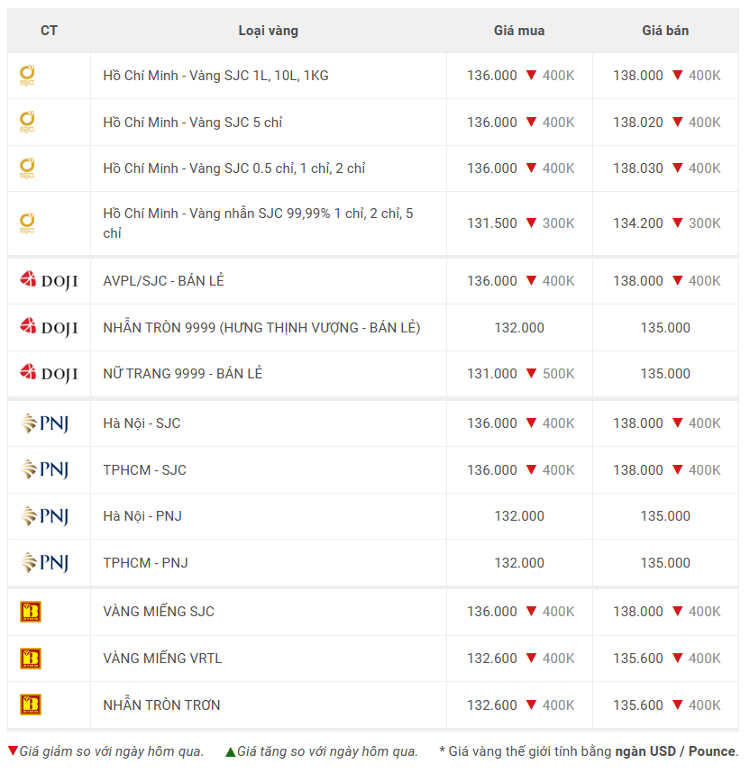Click the red down arrow in NỮ TRANG 9999 buy price
The width and height of the screenshot is (750, 773).
531,374
